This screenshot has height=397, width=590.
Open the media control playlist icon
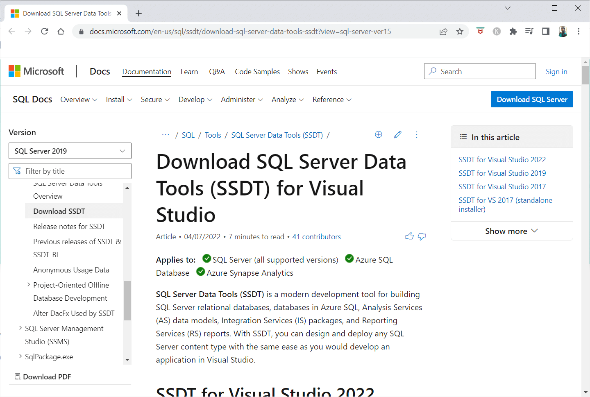coord(529,31)
